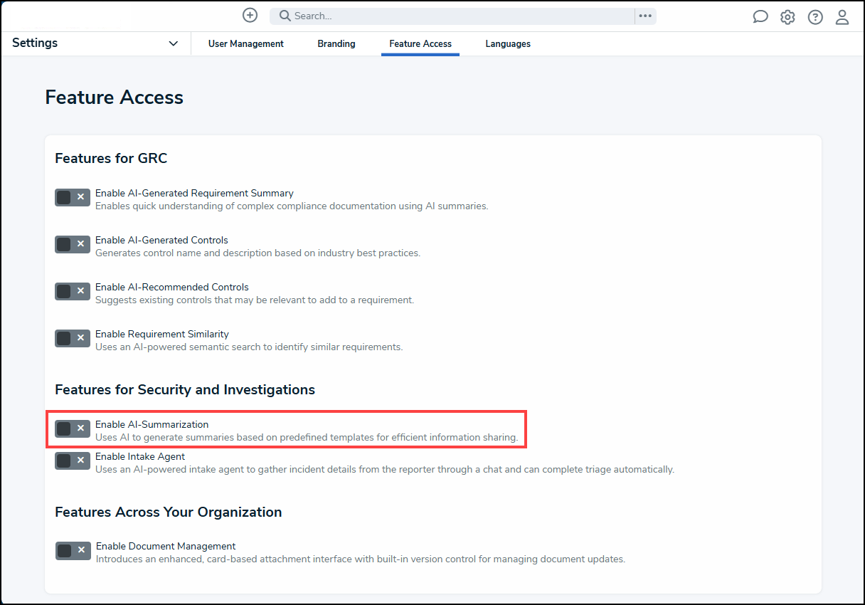
Task: Enable the AI-Summarization toggle
Action: (x=73, y=428)
